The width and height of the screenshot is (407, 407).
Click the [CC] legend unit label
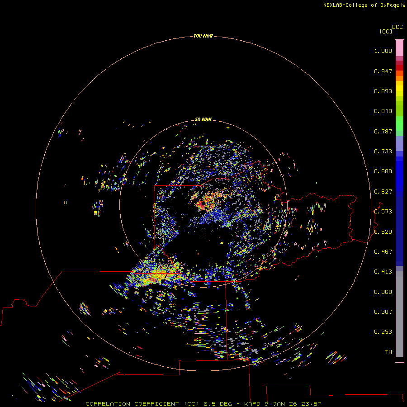click(x=386, y=31)
